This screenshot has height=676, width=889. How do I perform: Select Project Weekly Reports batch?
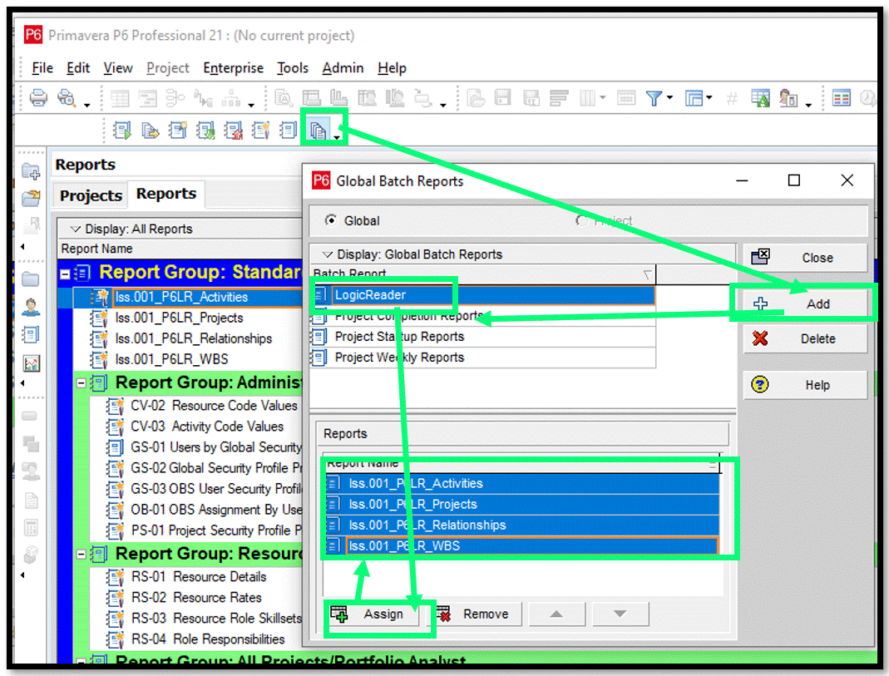483,358
